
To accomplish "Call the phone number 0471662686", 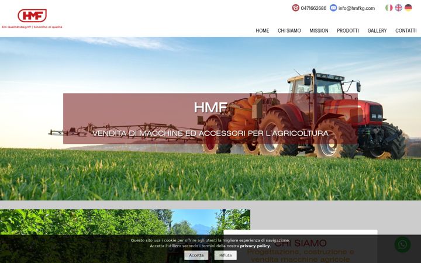I will (313, 8).
